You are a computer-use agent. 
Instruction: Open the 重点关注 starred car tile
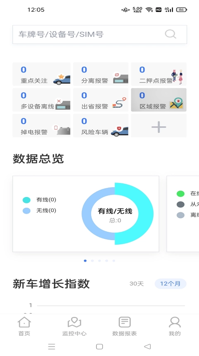tap(41, 74)
